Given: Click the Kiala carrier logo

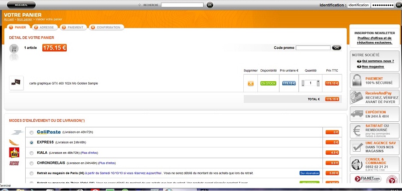Looking at the screenshot, I should pyautogui.click(x=14, y=153).
